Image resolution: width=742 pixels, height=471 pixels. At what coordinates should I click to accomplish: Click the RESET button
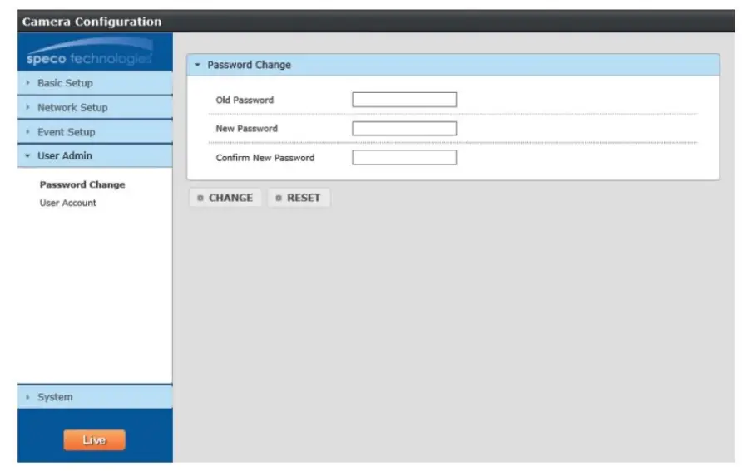tap(299, 198)
